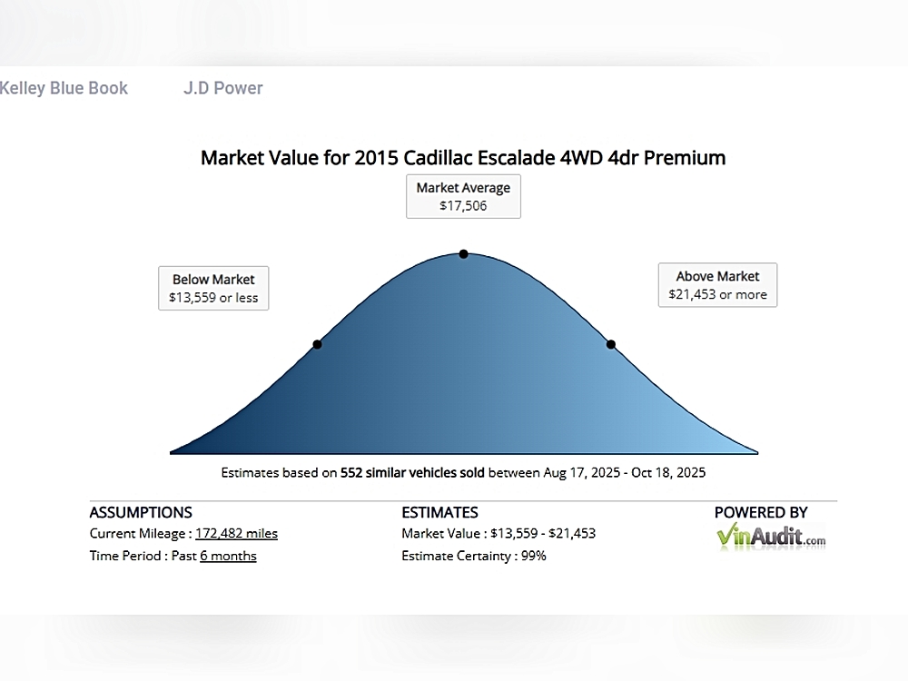
Task: Click the POWERED BY heading
Action: coord(761,512)
